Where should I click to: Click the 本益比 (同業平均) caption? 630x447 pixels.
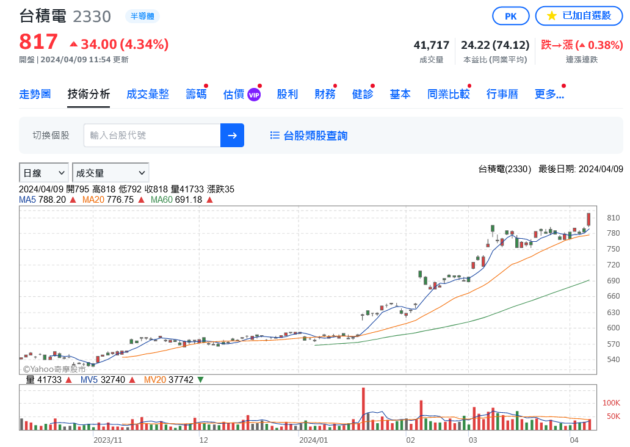coord(495,60)
